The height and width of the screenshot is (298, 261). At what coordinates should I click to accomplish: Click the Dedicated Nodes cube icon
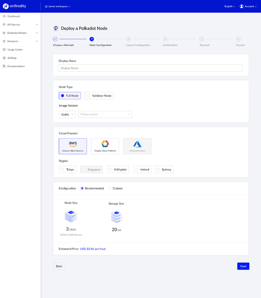(x=4, y=33)
